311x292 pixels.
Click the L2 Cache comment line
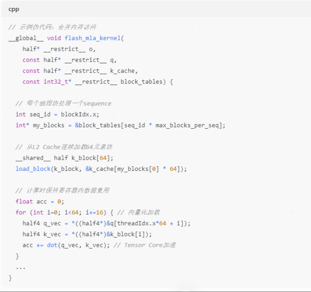click(63, 147)
